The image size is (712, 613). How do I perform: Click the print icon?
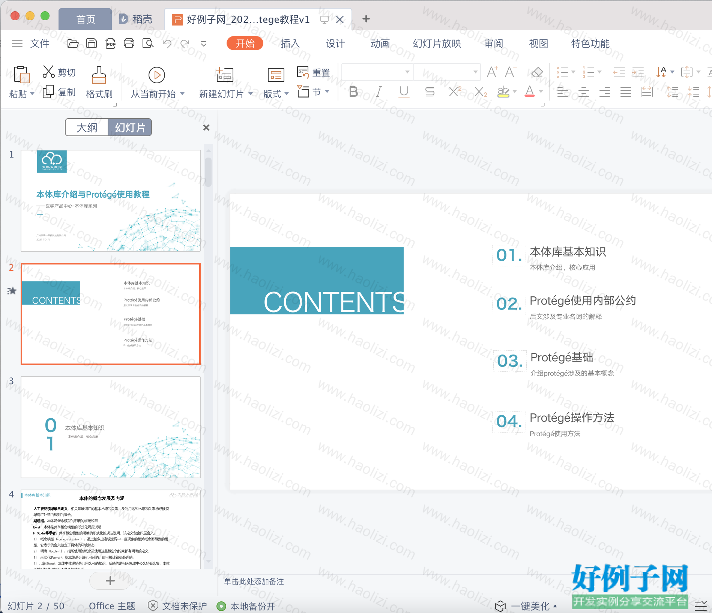(x=129, y=44)
